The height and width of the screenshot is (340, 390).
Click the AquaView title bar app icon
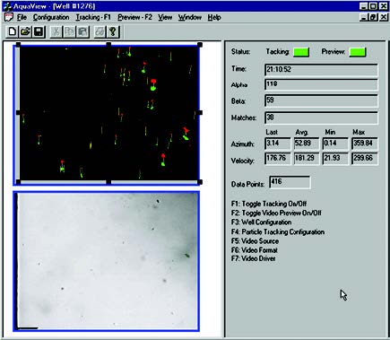click(7, 6)
